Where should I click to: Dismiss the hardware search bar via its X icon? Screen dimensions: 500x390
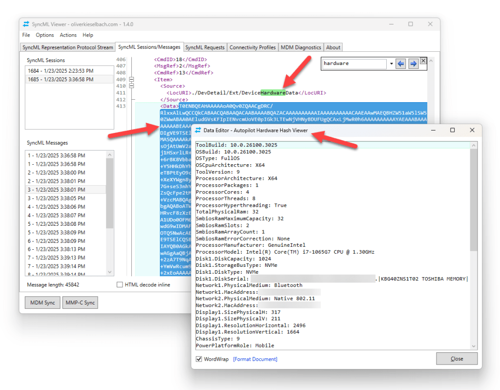click(x=423, y=61)
